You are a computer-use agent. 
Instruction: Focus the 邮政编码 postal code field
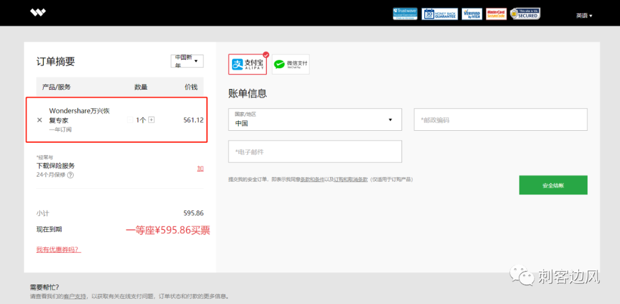(x=501, y=119)
